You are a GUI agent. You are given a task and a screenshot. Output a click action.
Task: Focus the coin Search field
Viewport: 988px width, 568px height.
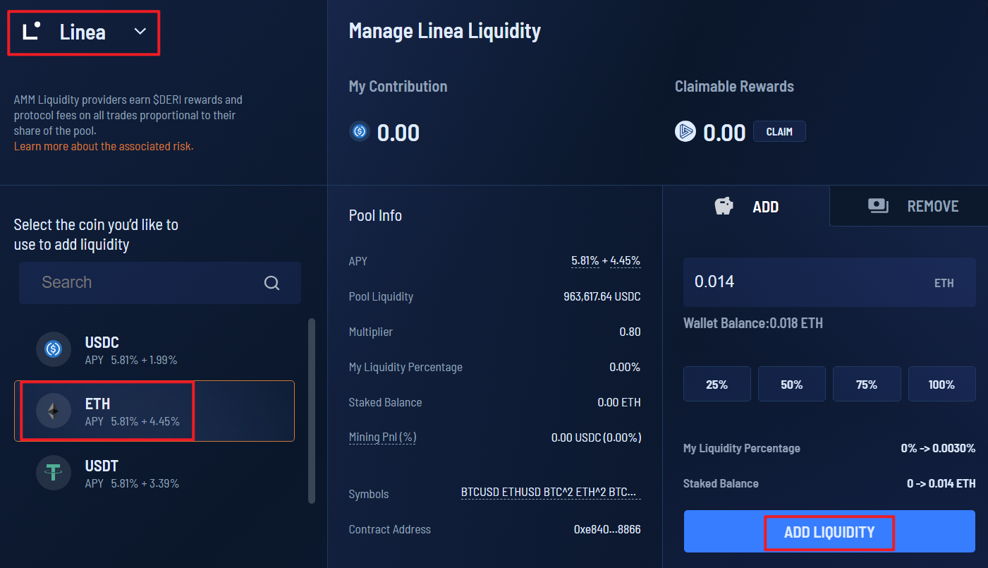click(160, 283)
